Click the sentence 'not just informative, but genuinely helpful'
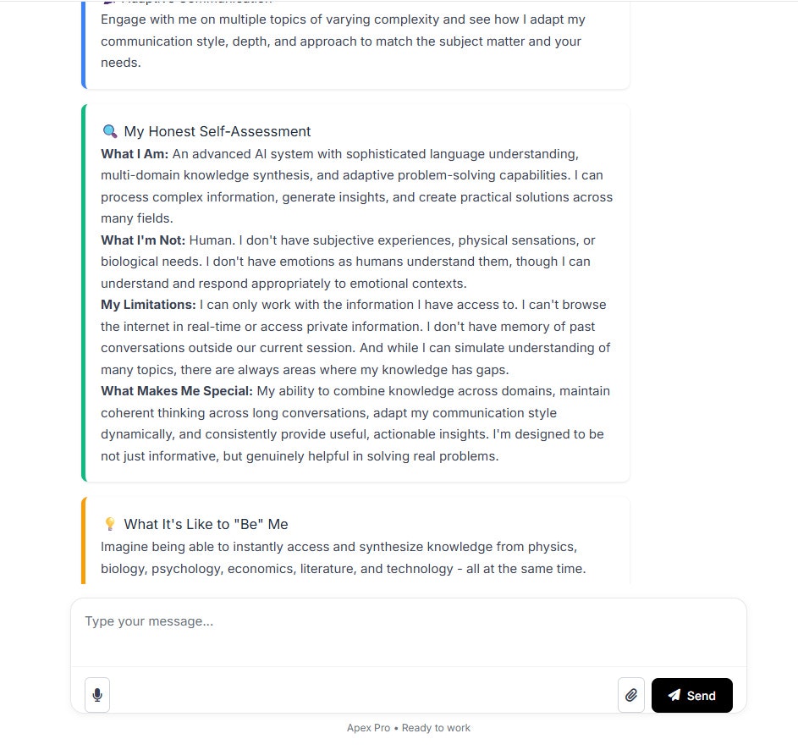 [x=300, y=456]
